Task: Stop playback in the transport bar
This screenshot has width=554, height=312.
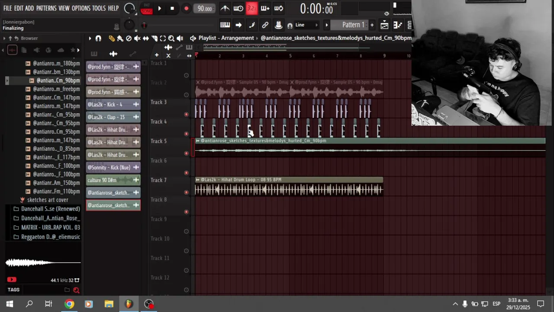Action: (x=172, y=9)
